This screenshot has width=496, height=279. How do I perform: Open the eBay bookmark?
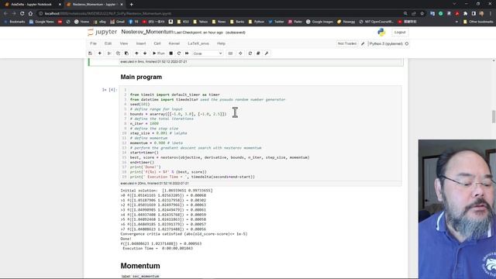(100, 22)
